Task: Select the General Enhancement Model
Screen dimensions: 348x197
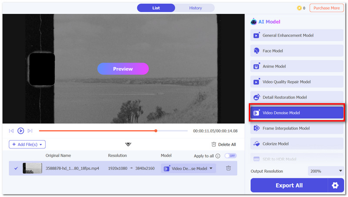Action: pos(297,36)
